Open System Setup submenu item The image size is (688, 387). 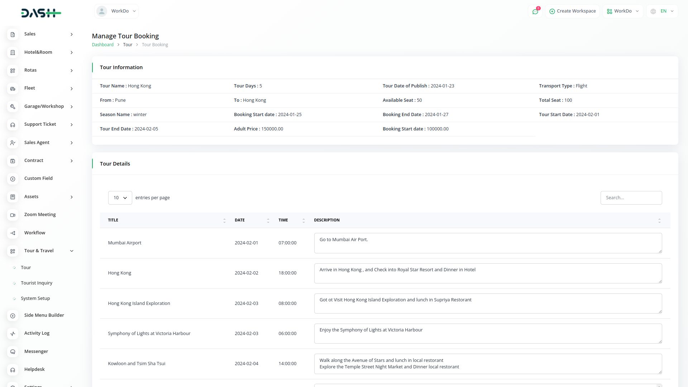tap(35, 298)
